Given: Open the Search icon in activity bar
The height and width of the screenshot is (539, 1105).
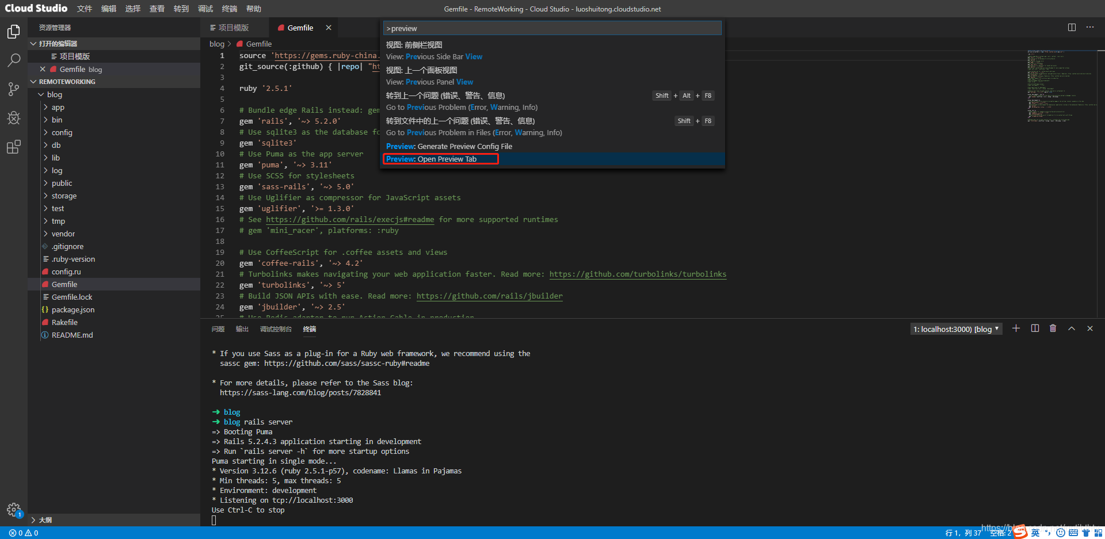Looking at the screenshot, I should pyautogui.click(x=14, y=60).
